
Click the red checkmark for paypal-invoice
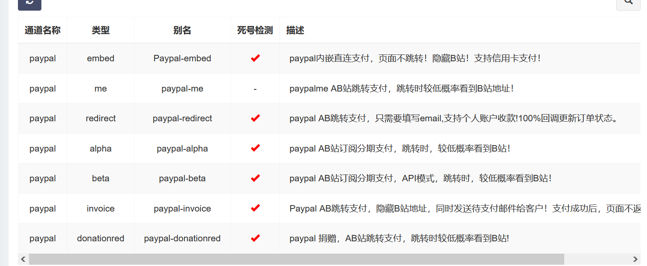click(255, 208)
